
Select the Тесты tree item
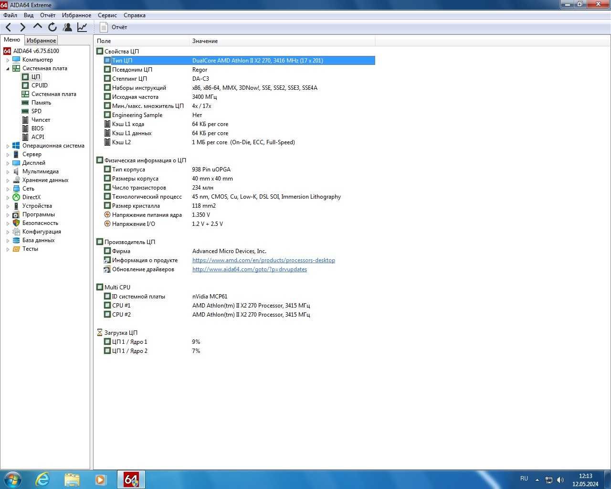tap(30, 249)
